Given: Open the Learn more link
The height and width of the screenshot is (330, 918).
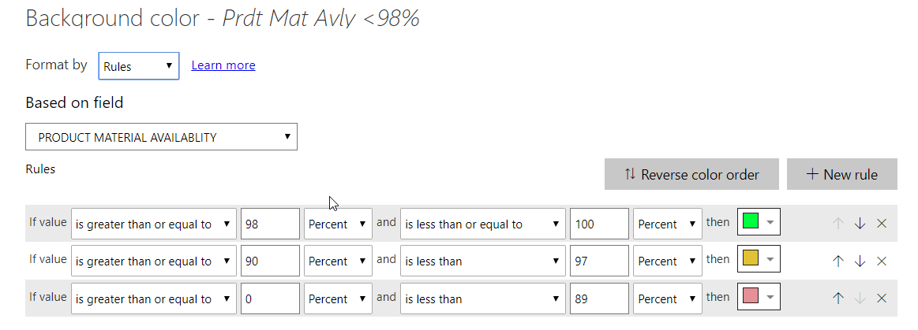Looking at the screenshot, I should 223,65.
